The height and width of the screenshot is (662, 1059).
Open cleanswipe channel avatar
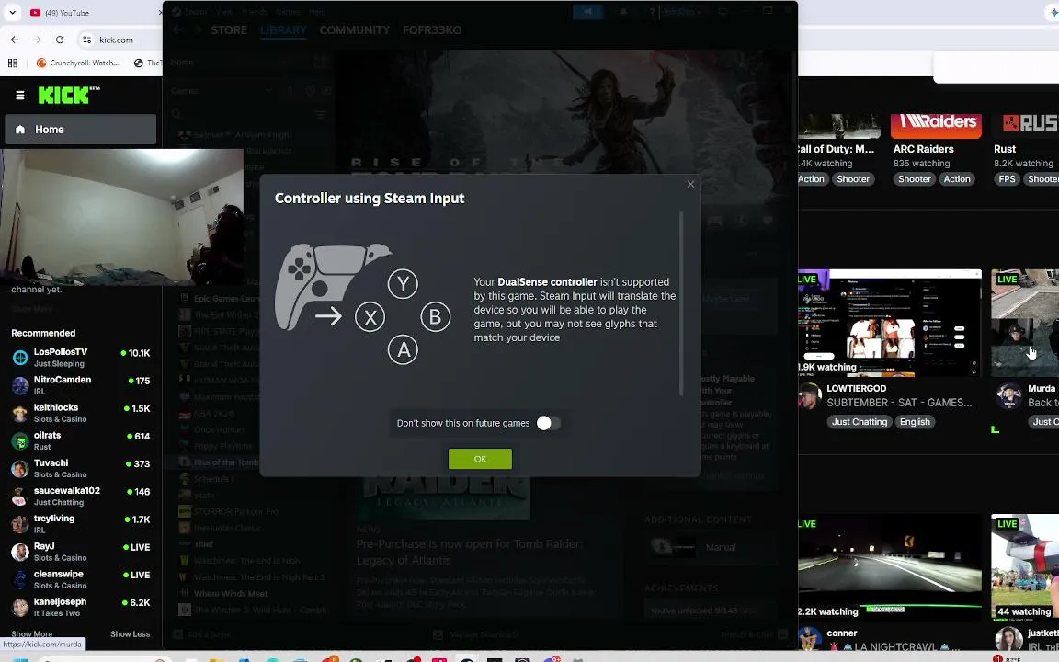(20, 579)
